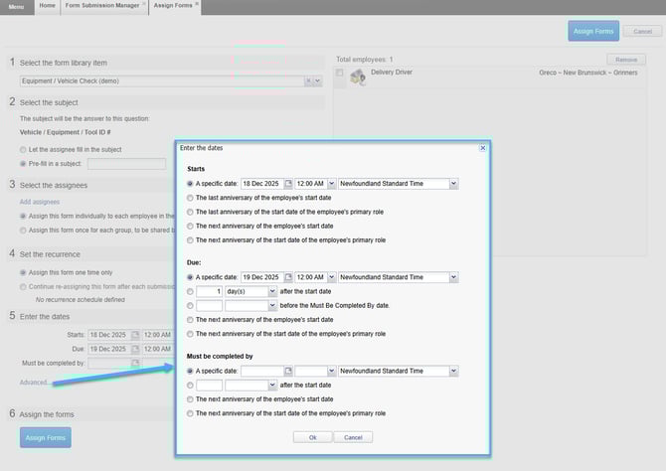Click top-right Cancel button

click(x=642, y=32)
